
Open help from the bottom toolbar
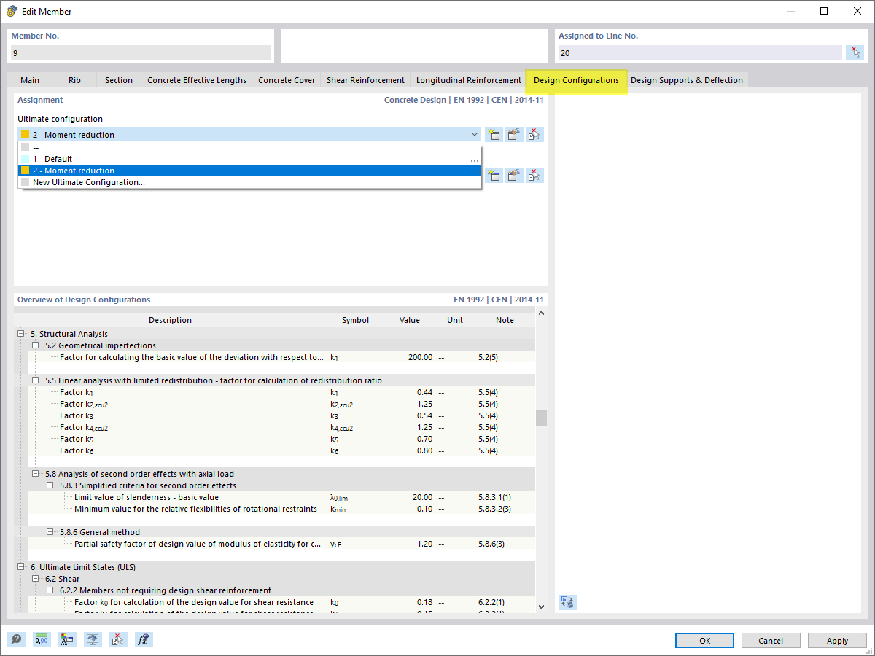coord(16,639)
